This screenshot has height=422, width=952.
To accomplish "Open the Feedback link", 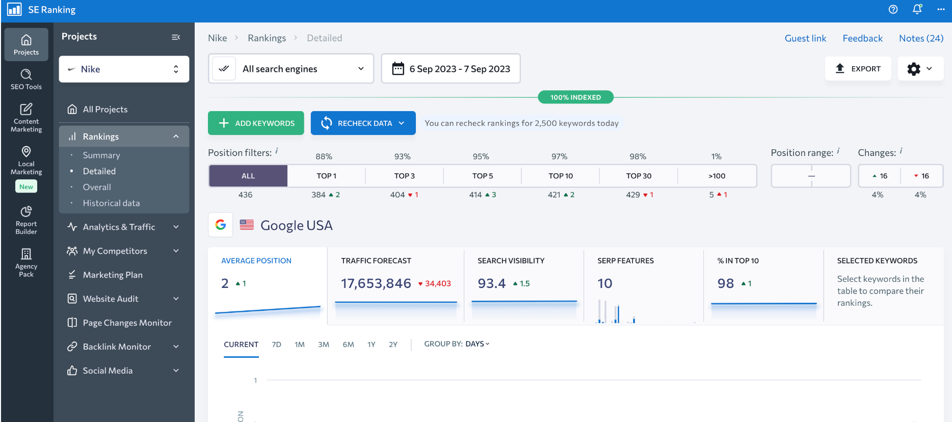I will [862, 38].
